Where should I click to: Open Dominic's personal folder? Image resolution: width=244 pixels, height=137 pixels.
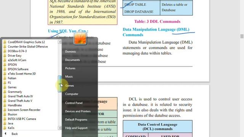pyautogui.click(x=71, y=51)
